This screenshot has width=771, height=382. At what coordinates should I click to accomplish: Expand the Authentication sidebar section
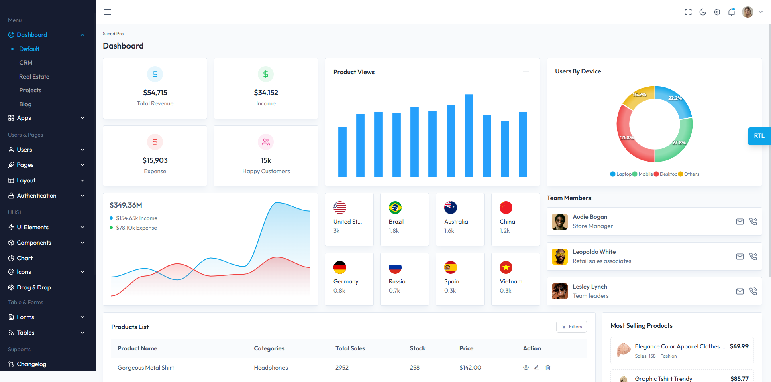(x=46, y=196)
